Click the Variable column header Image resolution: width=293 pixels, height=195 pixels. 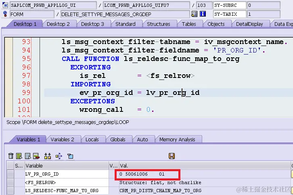pos(67,166)
